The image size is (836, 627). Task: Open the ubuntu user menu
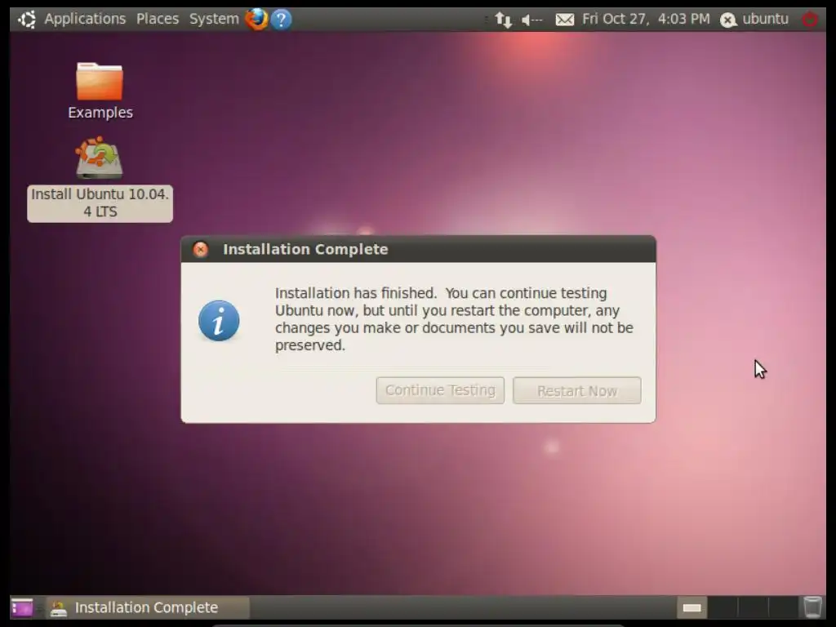[765, 19]
